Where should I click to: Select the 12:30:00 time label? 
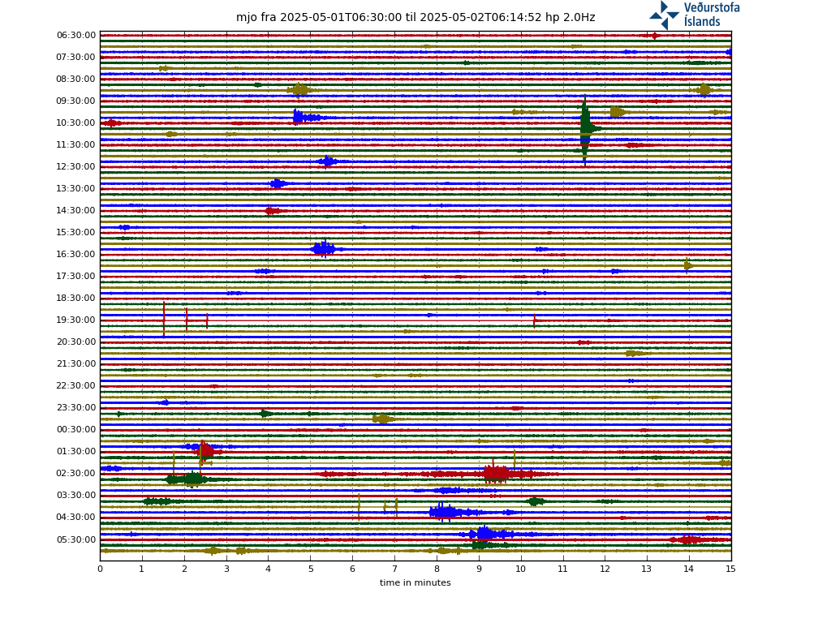(76, 167)
